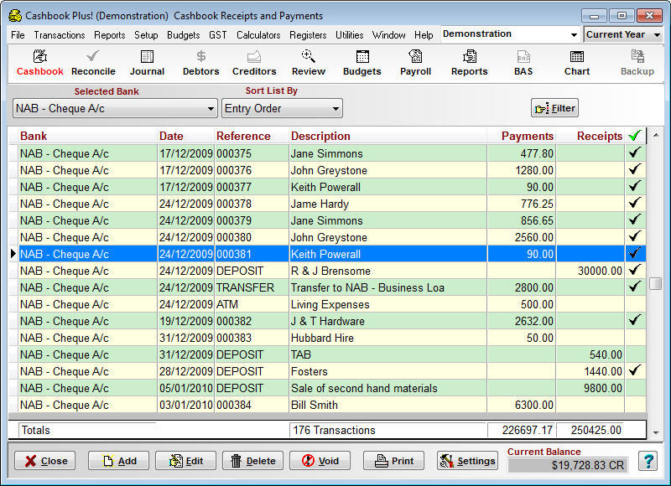Open the Review magnifier icon
Image resolution: width=671 pixels, height=486 pixels.
[x=308, y=63]
